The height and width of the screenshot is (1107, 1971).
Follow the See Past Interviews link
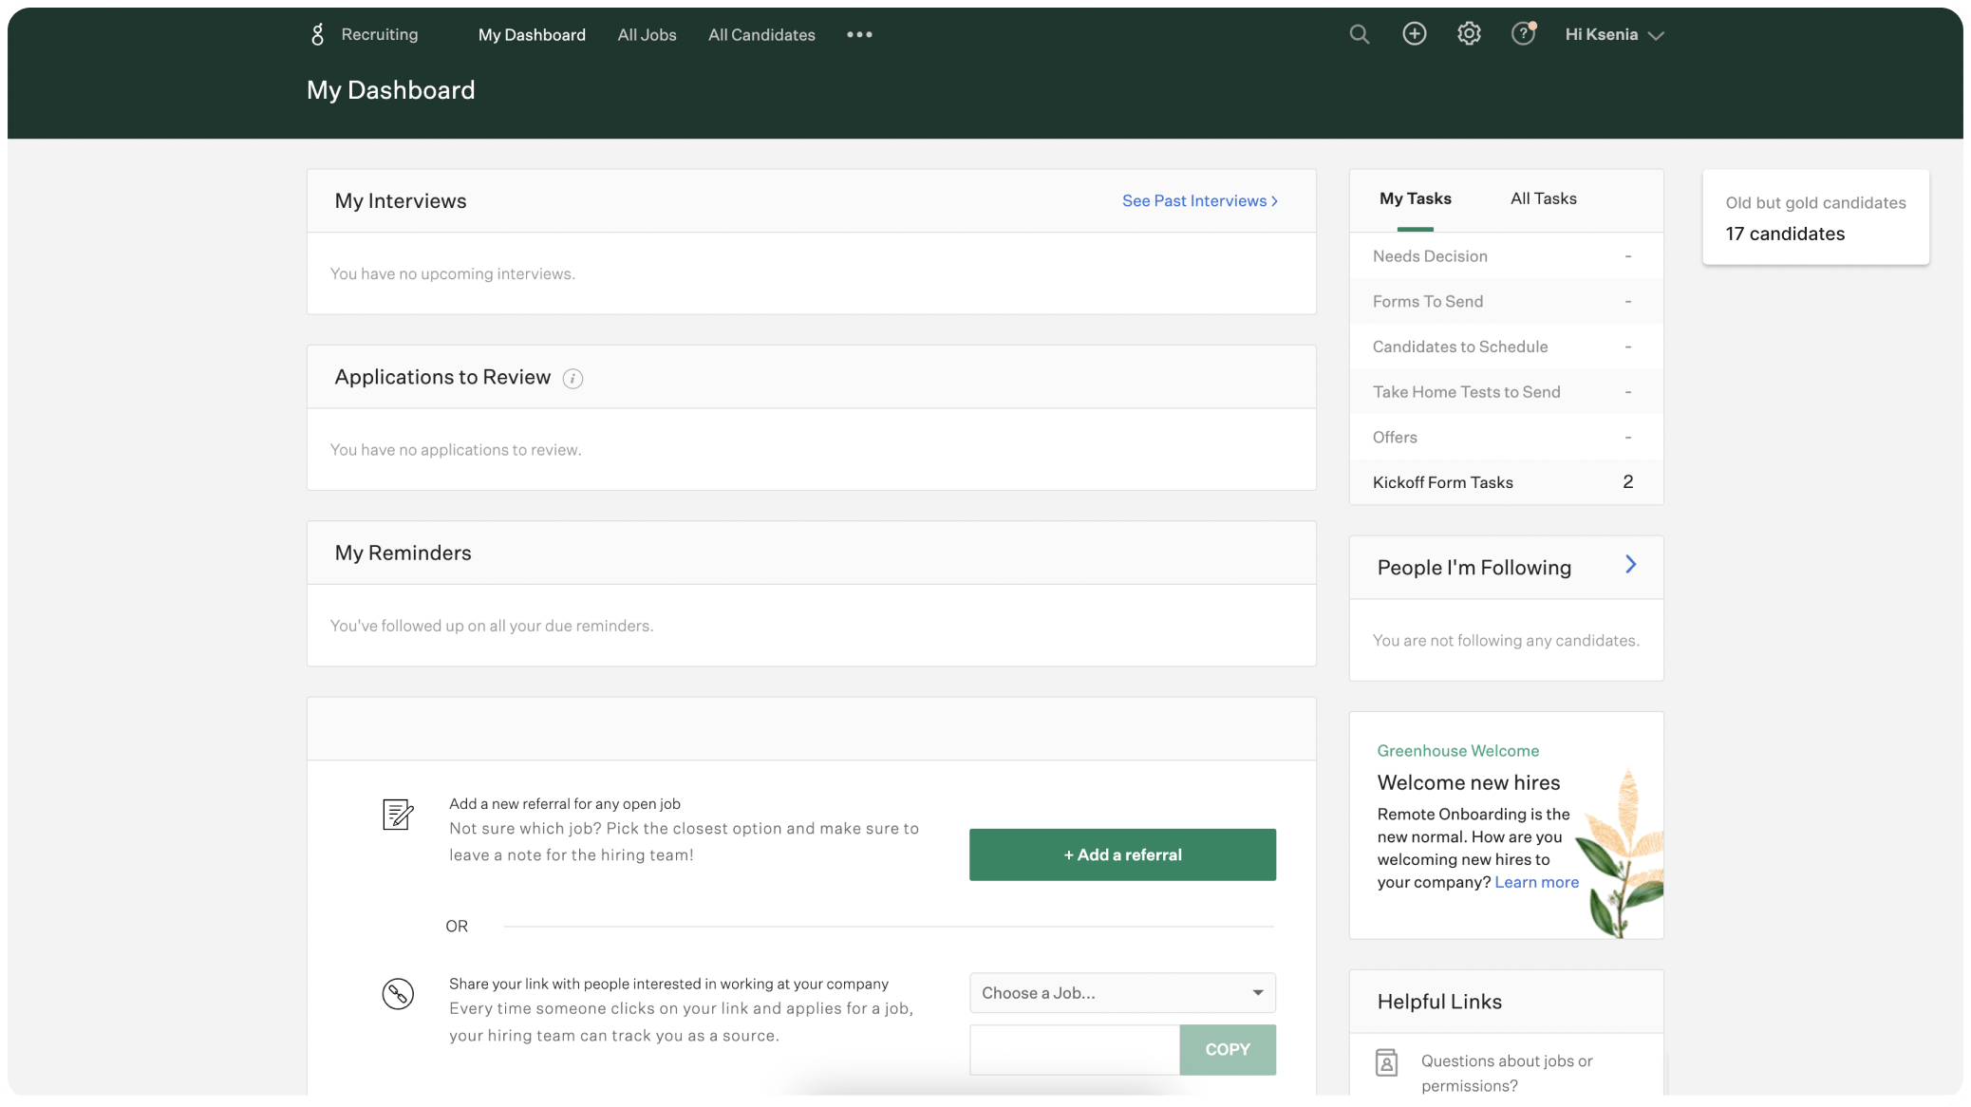(x=1199, y=201)
